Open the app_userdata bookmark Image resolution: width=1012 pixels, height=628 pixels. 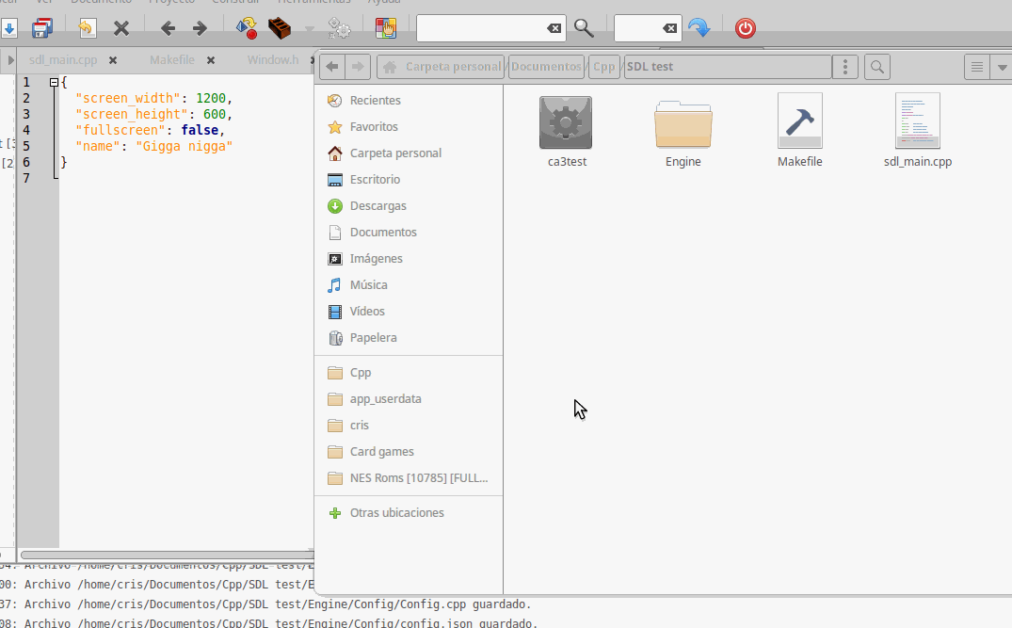(409, 399)
